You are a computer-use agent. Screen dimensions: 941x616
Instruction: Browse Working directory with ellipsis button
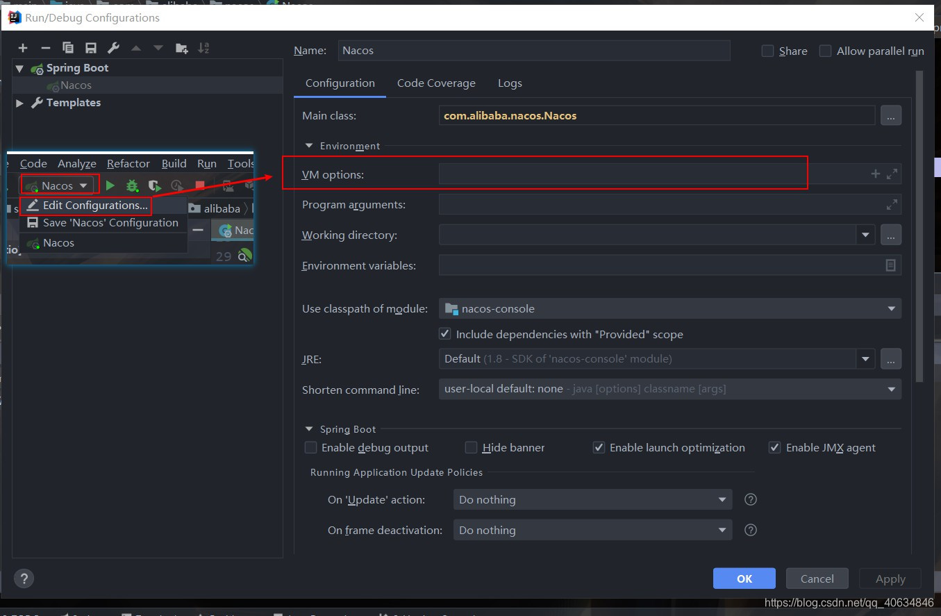click(891, 235)
